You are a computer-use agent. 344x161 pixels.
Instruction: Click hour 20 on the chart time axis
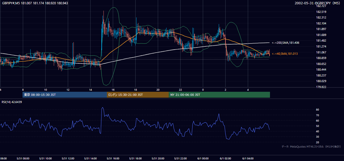tap(158, 90)
